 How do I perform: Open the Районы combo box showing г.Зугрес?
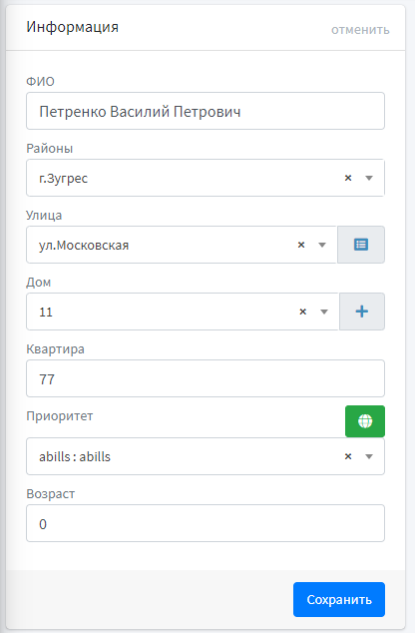pos(206,178)
